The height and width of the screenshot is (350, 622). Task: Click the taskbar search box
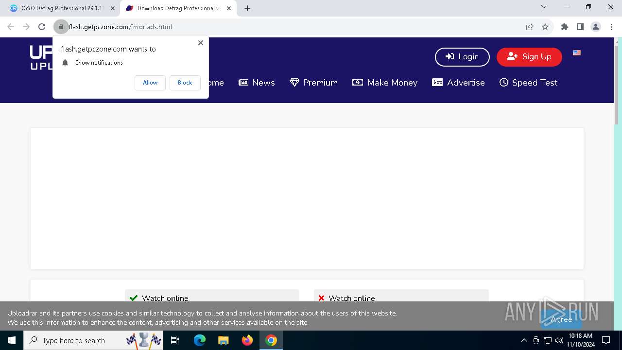tap(93, 340)
